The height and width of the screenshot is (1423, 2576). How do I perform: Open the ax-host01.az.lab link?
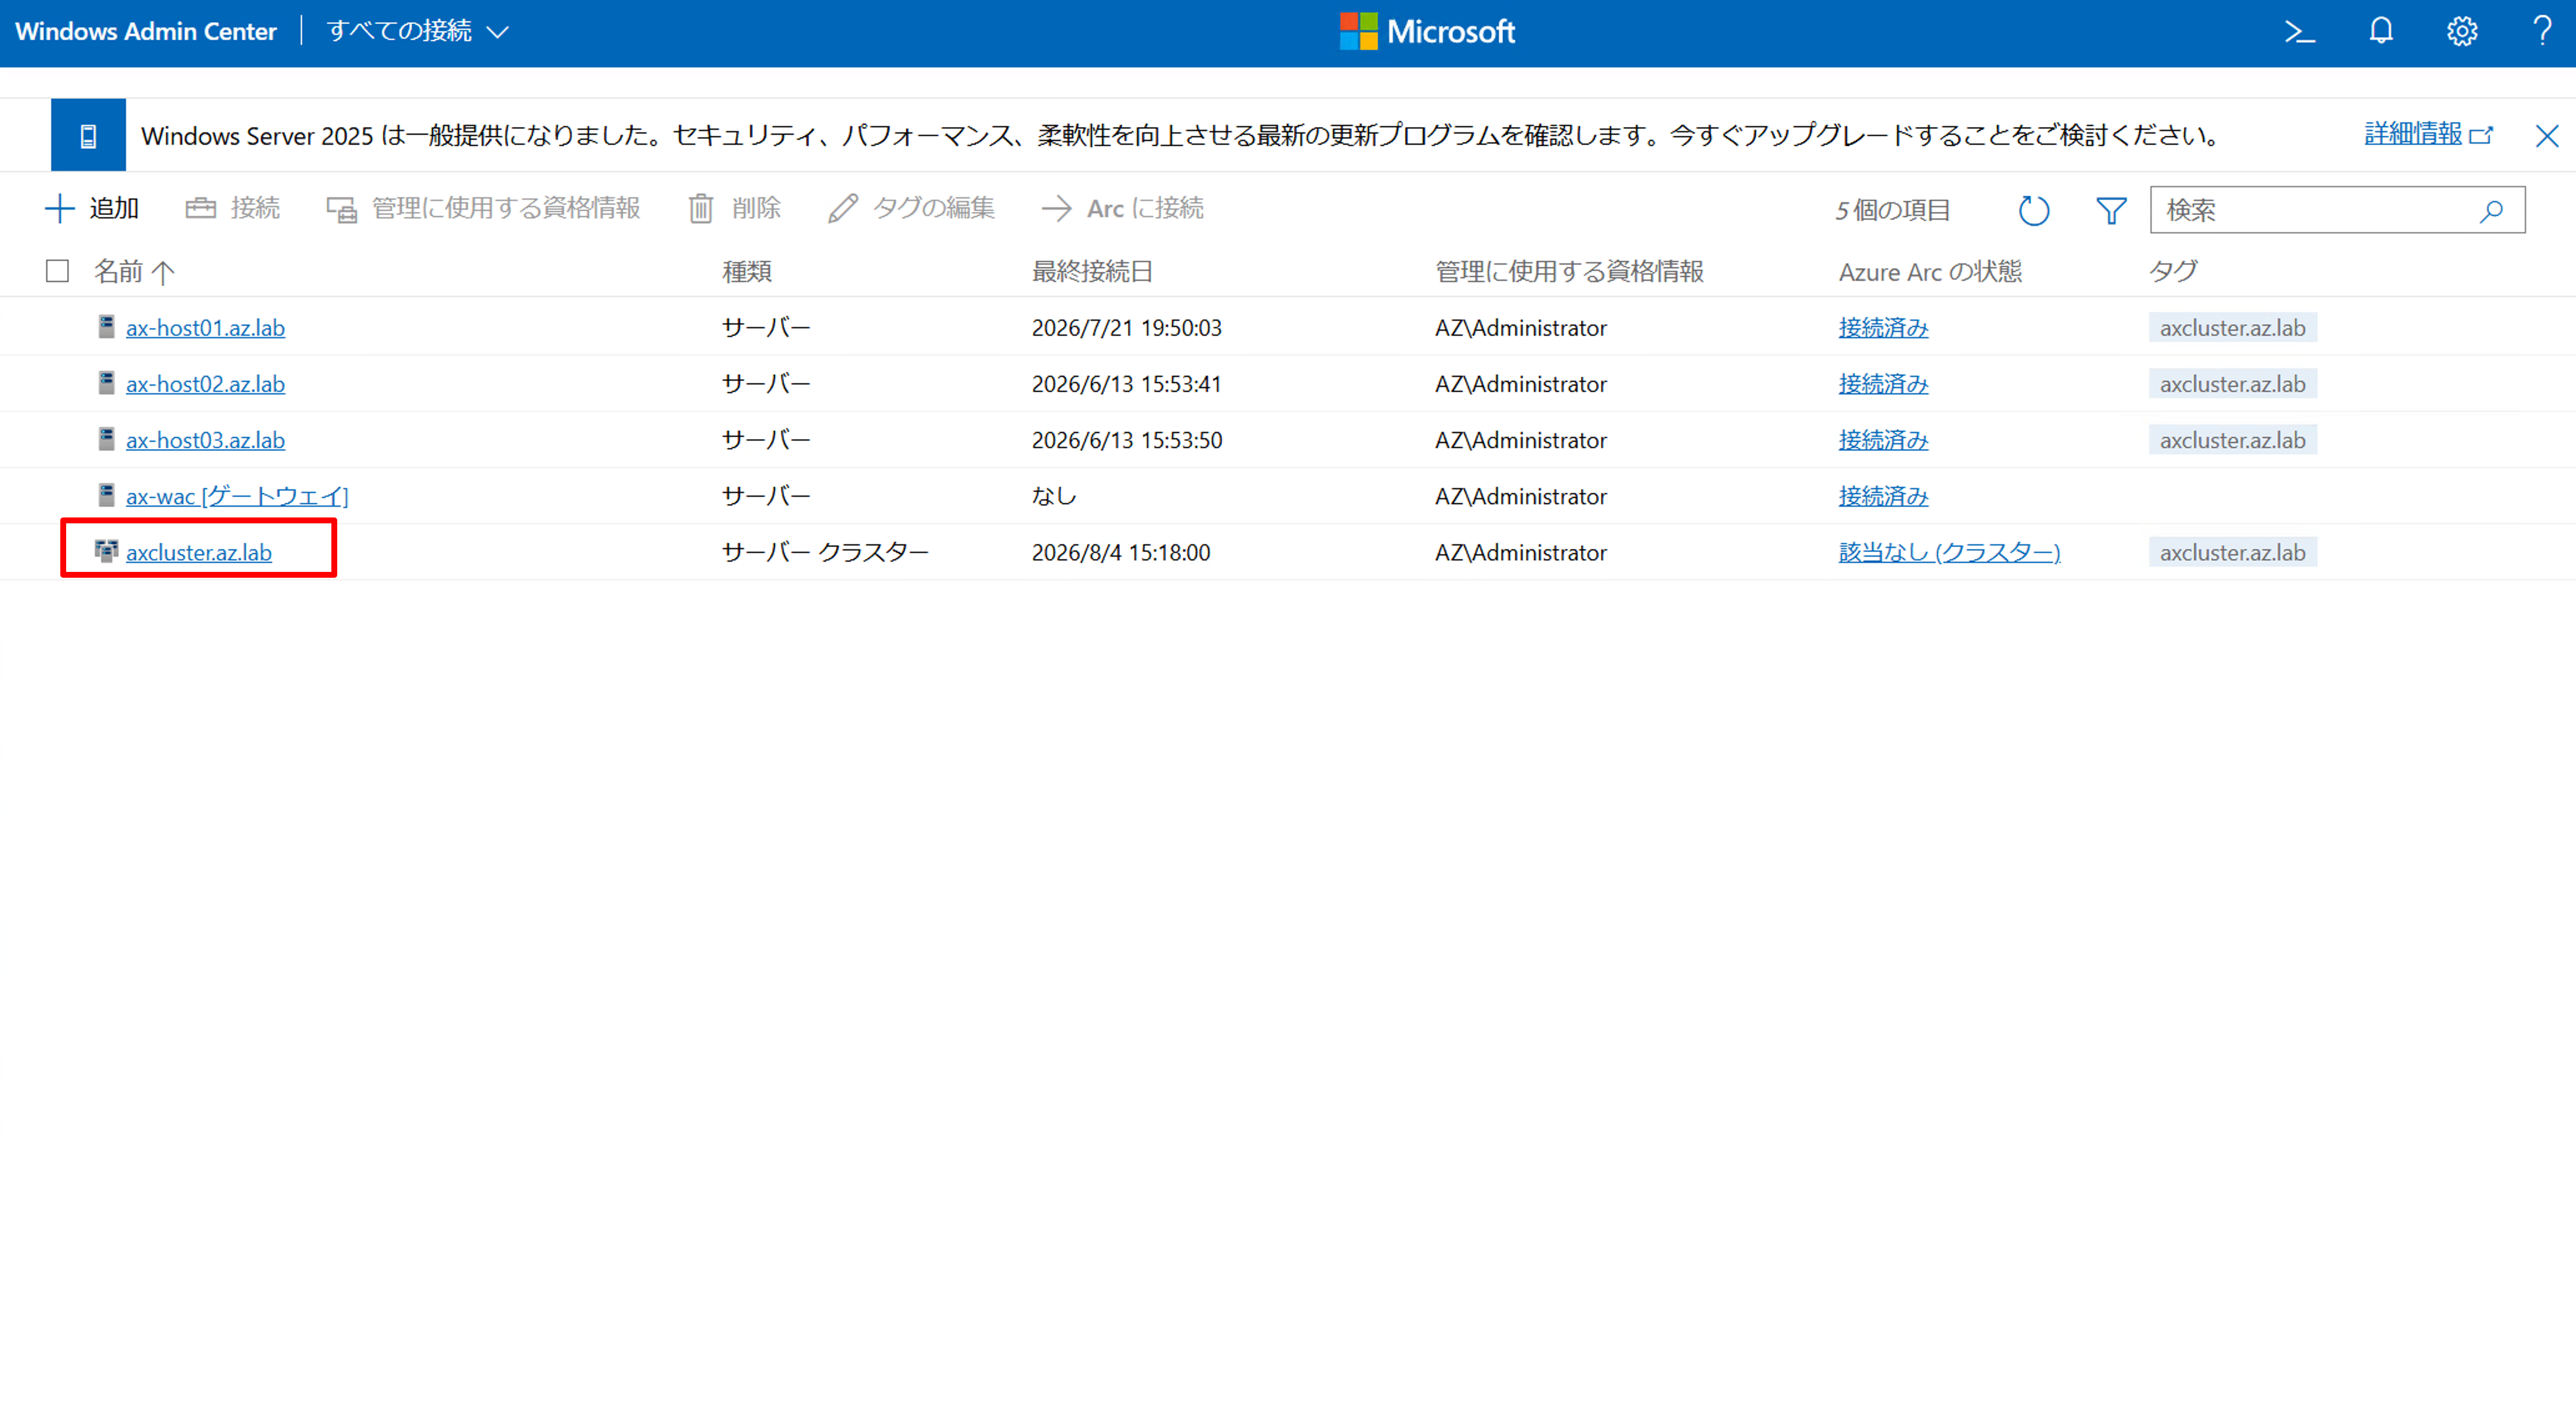(x=205, y=328)
